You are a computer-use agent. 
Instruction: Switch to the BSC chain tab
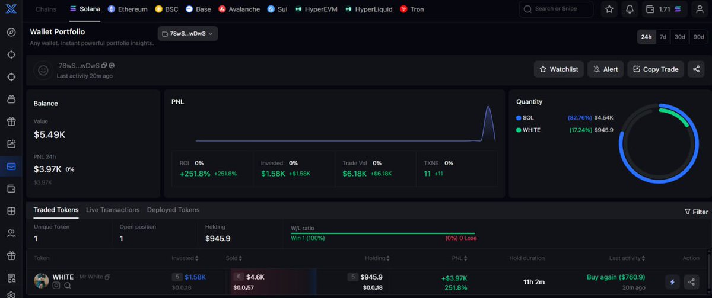pos(167,9)
